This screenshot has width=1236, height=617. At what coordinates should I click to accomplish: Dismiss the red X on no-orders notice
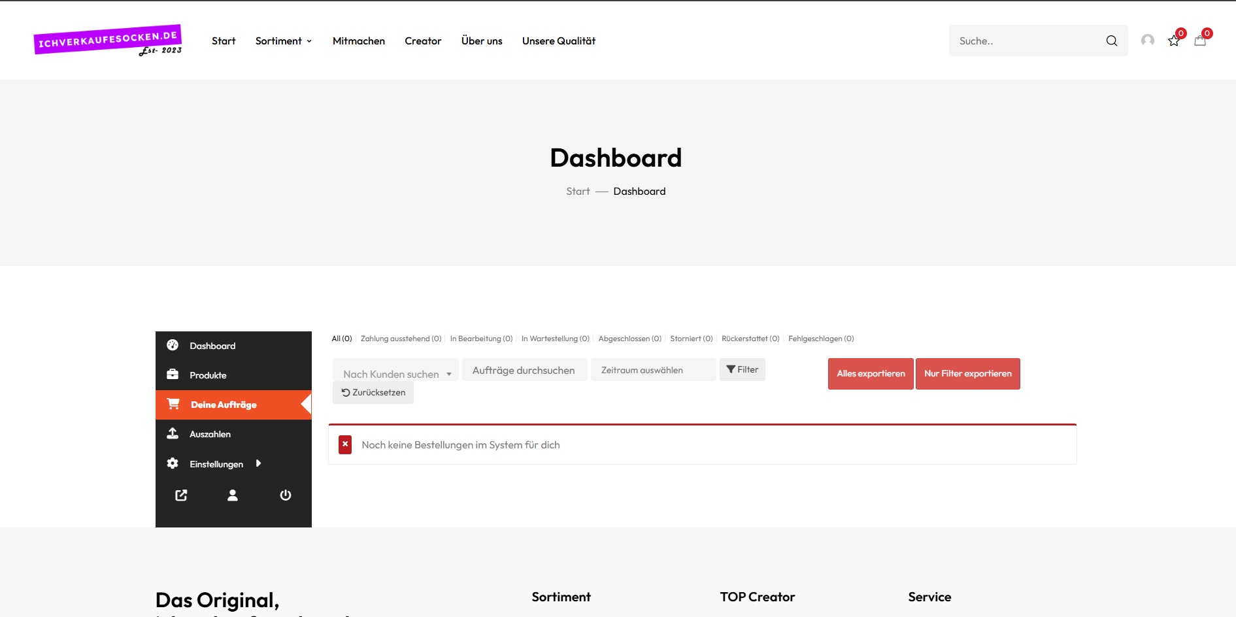point(345,444)
